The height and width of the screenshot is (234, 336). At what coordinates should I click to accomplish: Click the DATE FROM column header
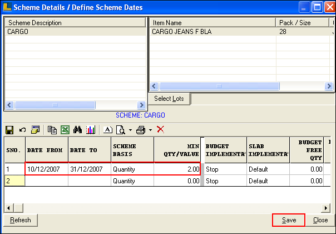(x=47, y=150)
